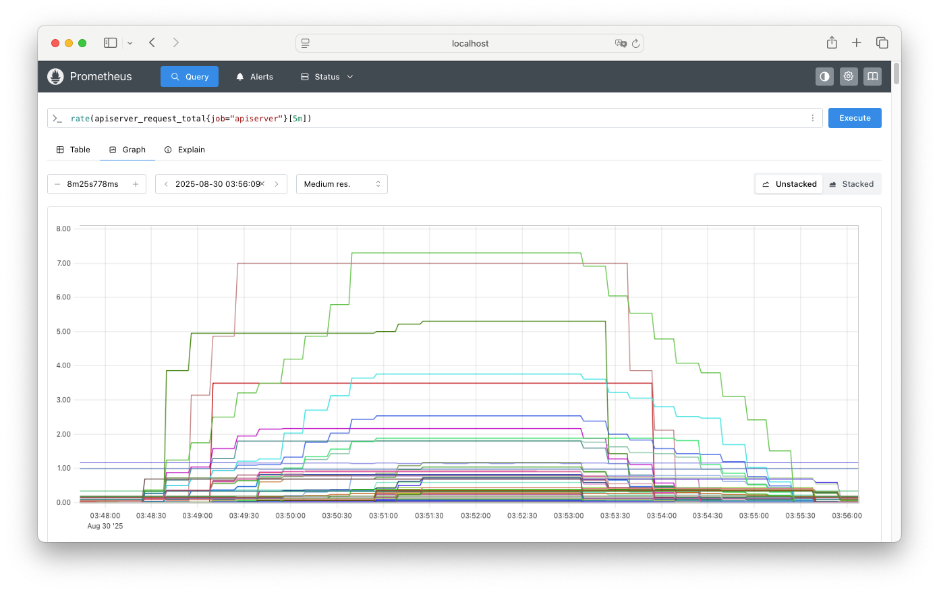Screen dimensions: 939x592
Task: Open a new tab with plus icon
Action: pos(857,43)
